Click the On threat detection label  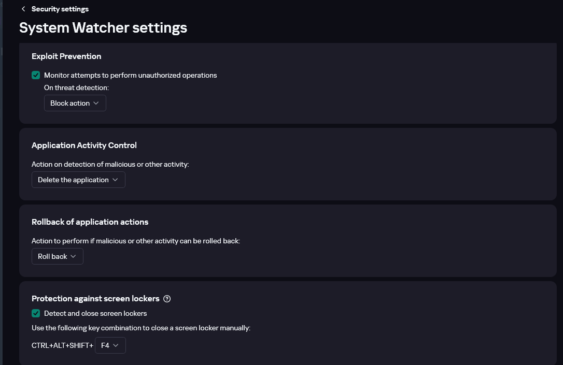[76, 88]
